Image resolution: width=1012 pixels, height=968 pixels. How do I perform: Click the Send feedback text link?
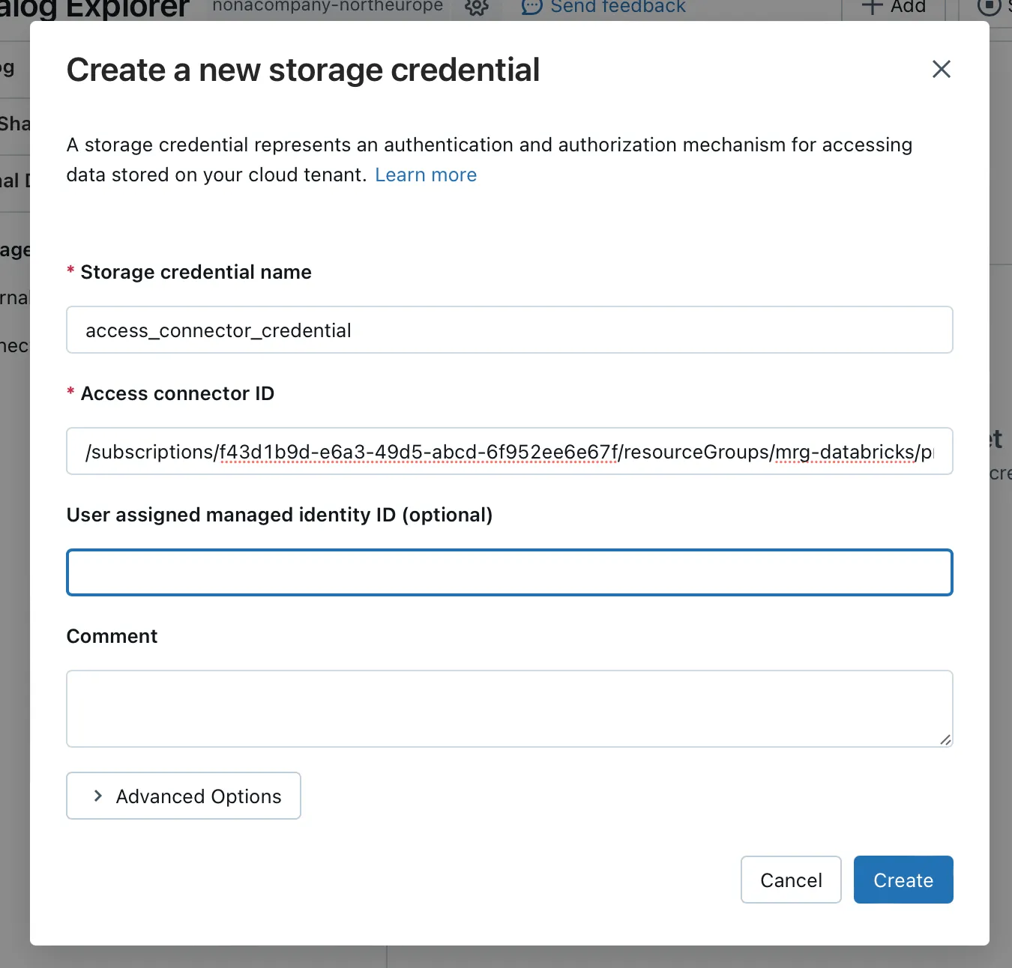tap(618, 7)
